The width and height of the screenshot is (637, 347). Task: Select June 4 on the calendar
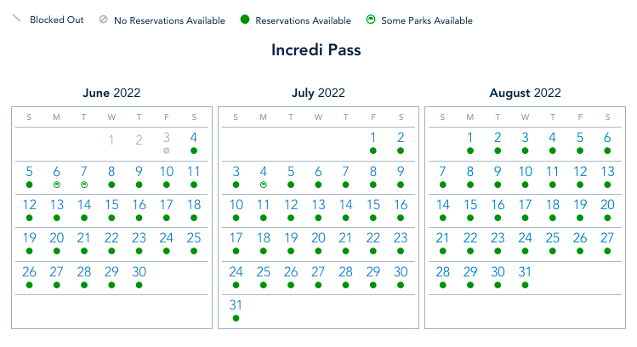point(194,137)
